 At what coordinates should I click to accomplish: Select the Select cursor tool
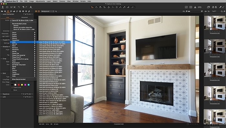click(x=92, y=7)
